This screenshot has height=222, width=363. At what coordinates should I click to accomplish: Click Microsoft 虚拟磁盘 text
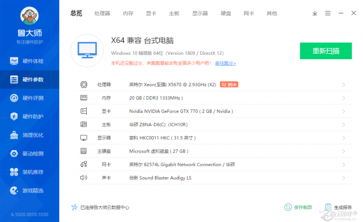pyautogui.click(x=159, y=151)
